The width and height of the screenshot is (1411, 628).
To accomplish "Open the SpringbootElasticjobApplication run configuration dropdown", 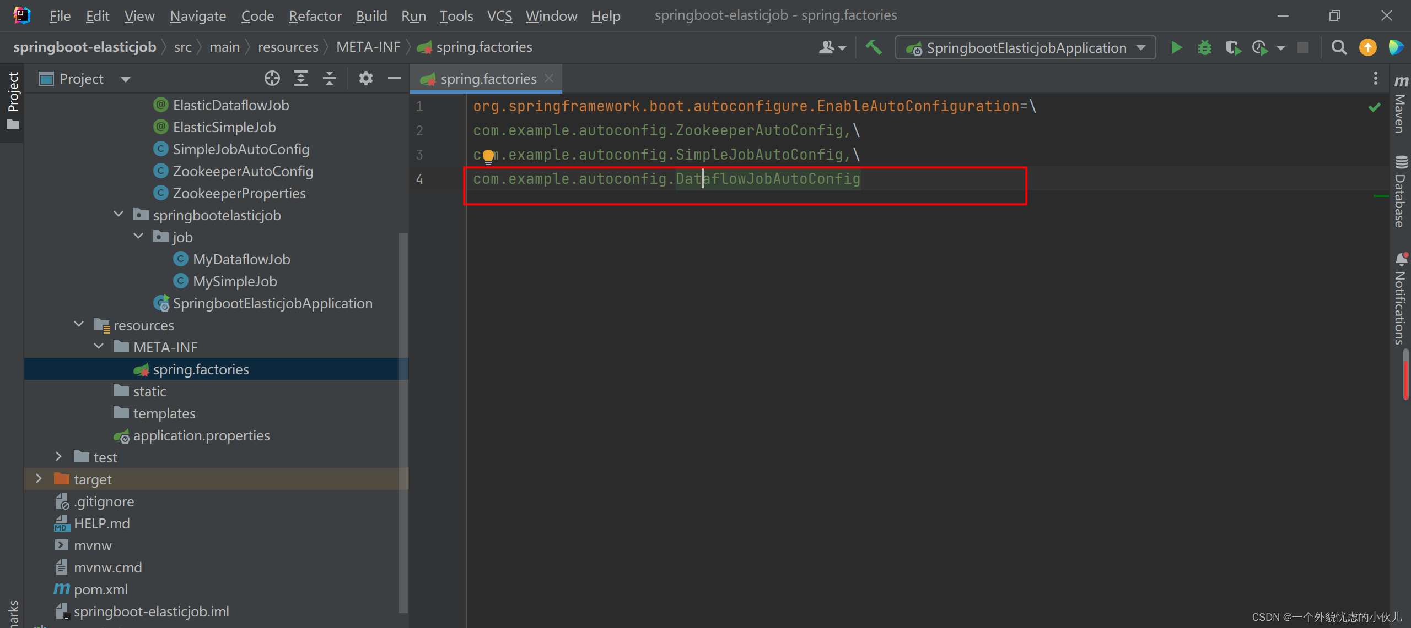I will point(1141,47).
